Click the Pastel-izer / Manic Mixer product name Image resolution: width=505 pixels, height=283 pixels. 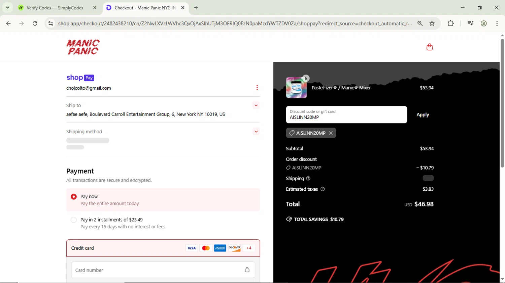pyautogui.click(x=341, y=88)
